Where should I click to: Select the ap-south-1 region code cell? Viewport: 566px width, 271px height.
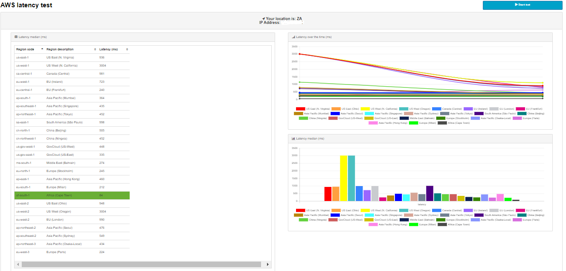(23, 98)
